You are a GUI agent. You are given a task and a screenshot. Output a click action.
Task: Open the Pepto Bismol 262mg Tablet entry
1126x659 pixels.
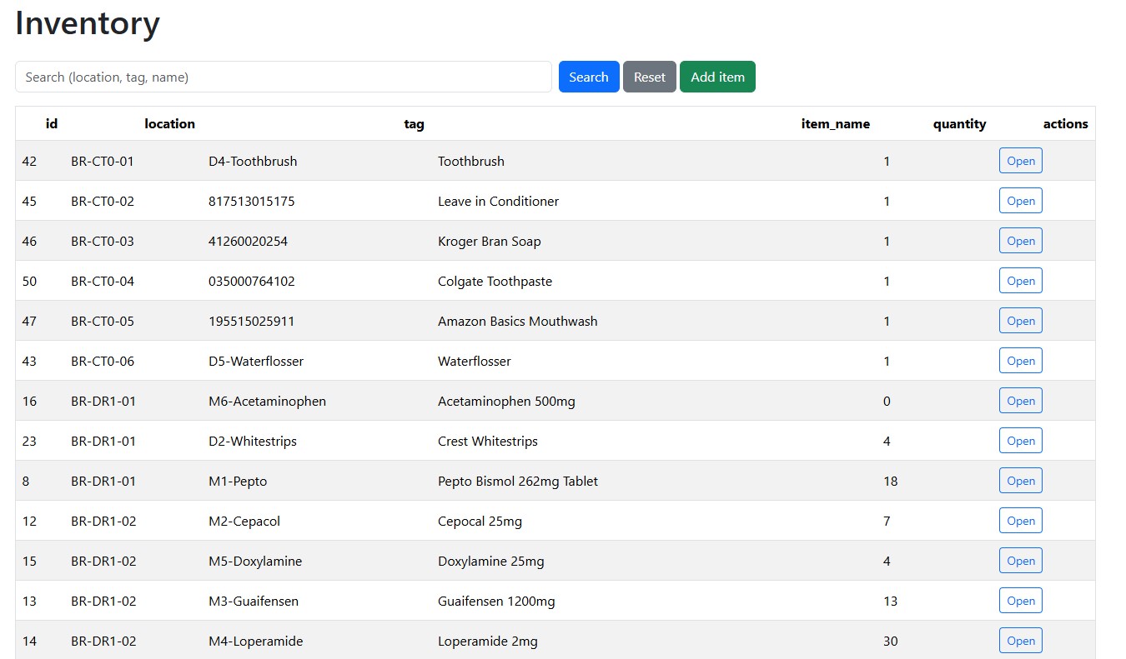(x=1020, y=480)
